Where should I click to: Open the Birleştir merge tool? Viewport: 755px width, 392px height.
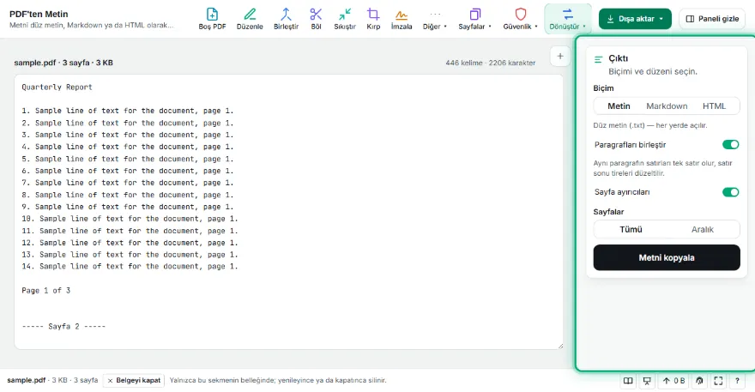pos(286,19)
